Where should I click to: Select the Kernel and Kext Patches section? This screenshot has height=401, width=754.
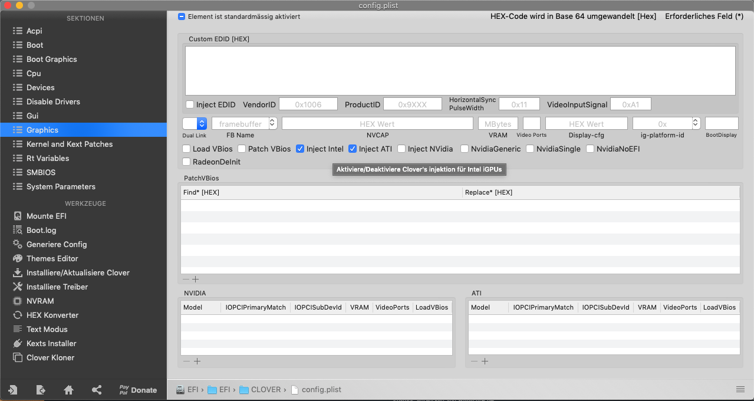coord(70,144)
